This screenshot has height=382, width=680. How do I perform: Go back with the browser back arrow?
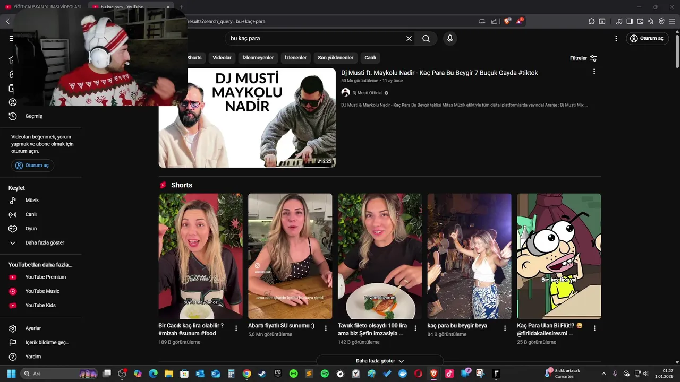[x=8, y=21]
